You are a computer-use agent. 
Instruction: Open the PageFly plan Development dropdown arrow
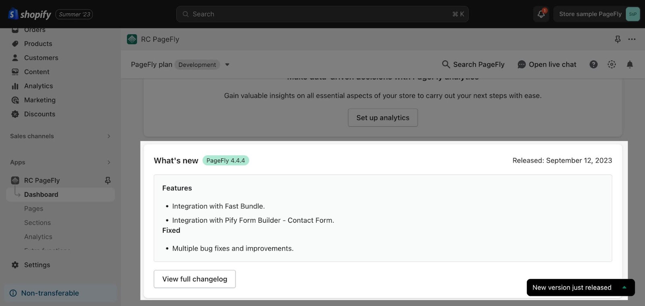pos(227,65)
